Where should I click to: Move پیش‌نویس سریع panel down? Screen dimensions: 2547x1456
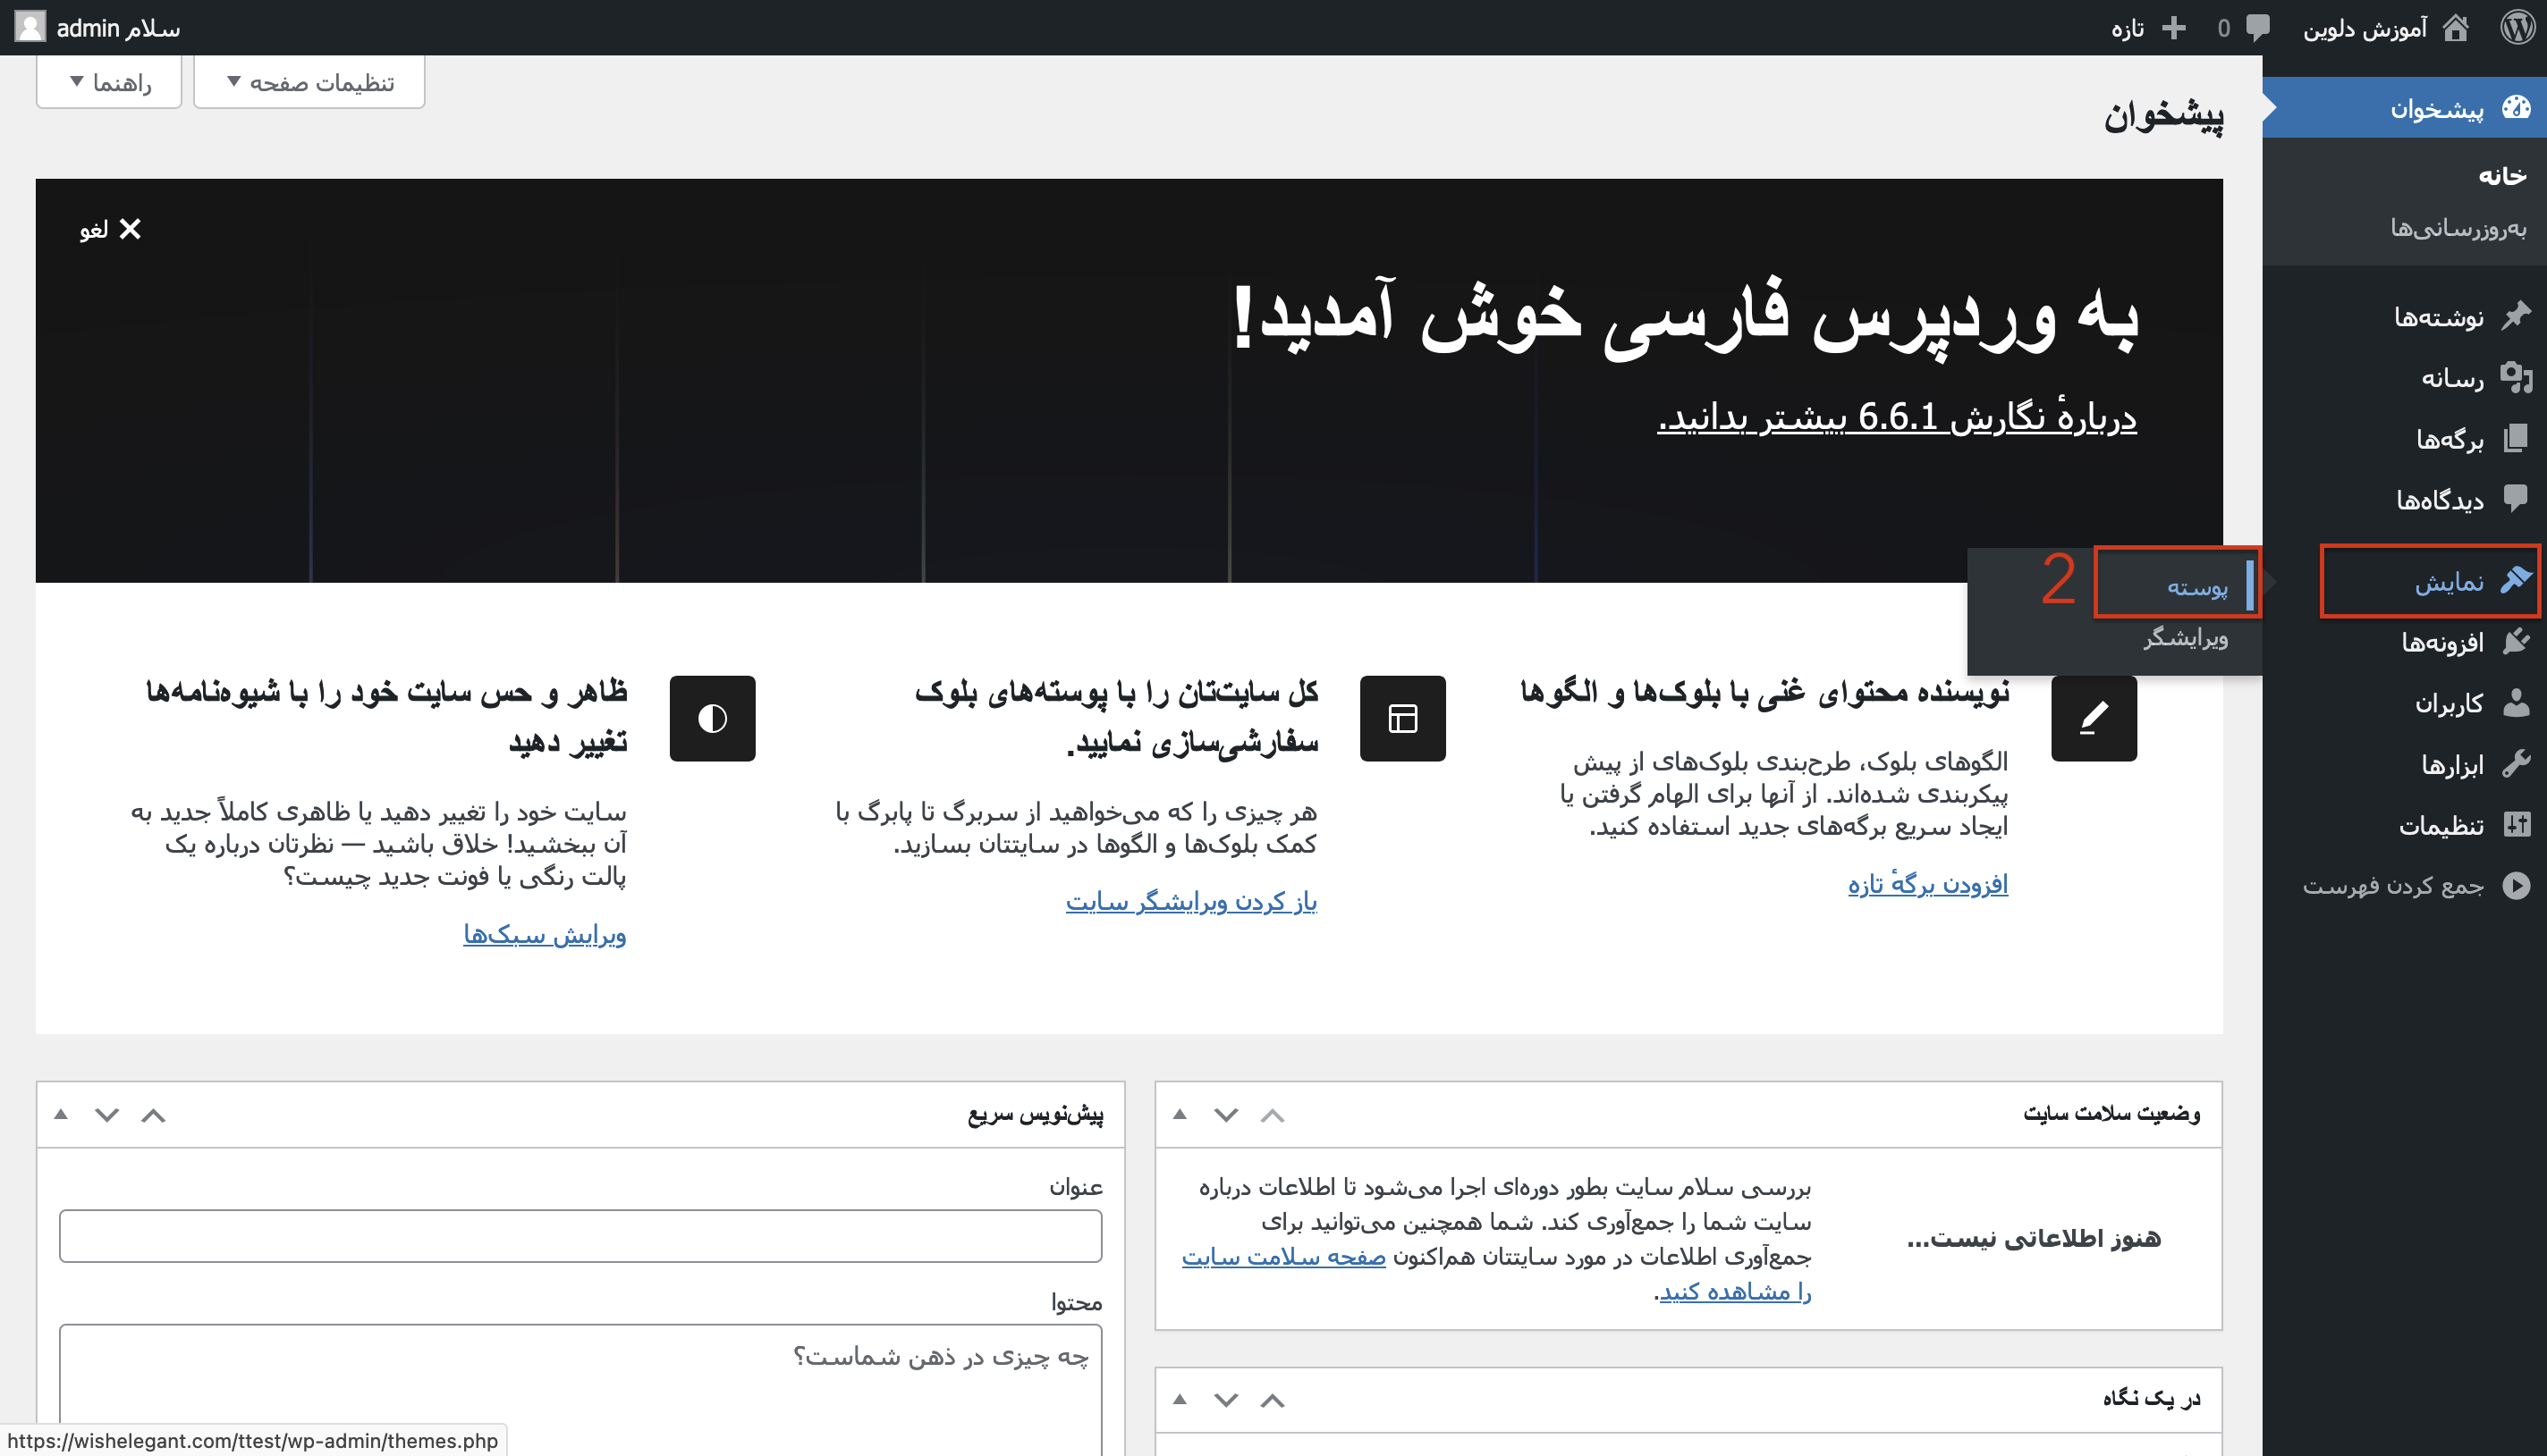point(107,1115)
